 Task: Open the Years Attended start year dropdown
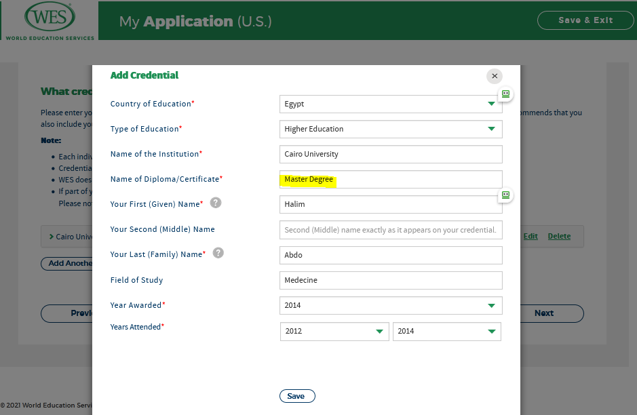pyautogui.click(x=378, y=331)
